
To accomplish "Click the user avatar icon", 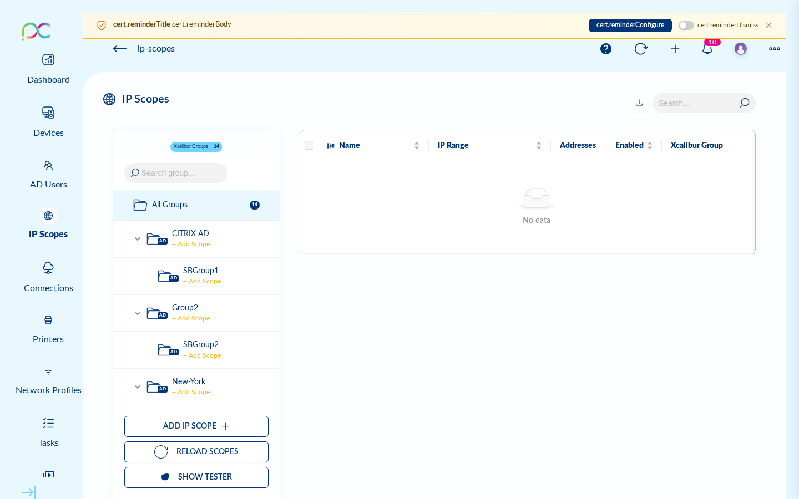I will coord(741,49).
